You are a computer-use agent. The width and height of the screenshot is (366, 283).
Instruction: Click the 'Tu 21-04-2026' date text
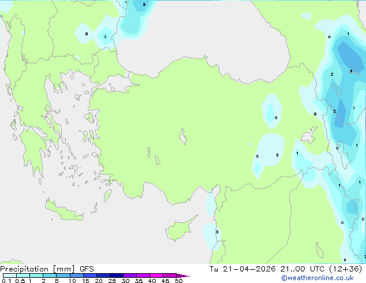click(x=242, y=269)
